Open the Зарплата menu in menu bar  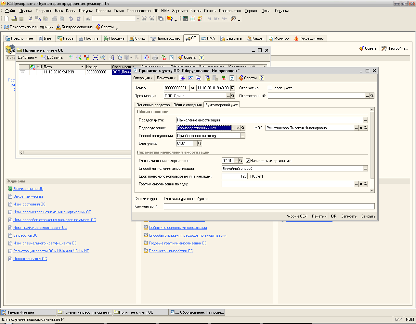click(x=180, y=11)
